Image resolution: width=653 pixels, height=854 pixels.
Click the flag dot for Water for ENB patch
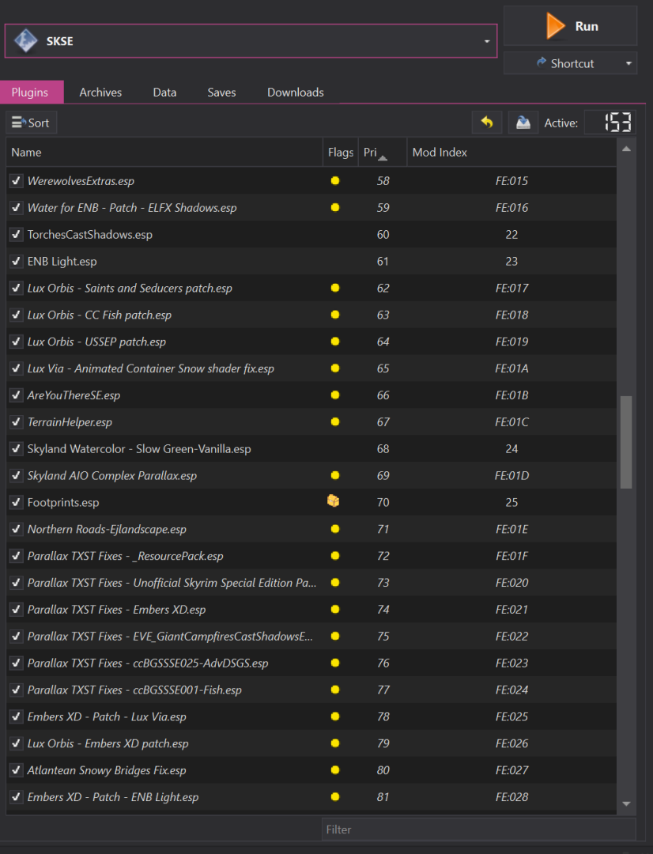coord(335,207)
